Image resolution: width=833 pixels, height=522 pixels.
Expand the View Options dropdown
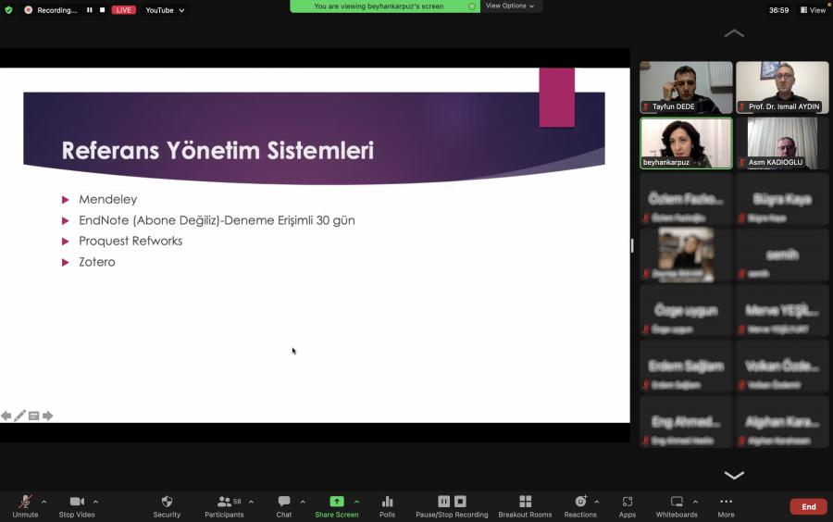(x=510, y=6)
